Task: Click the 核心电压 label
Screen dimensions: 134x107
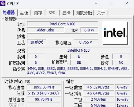Action: [x=64, y=43]
